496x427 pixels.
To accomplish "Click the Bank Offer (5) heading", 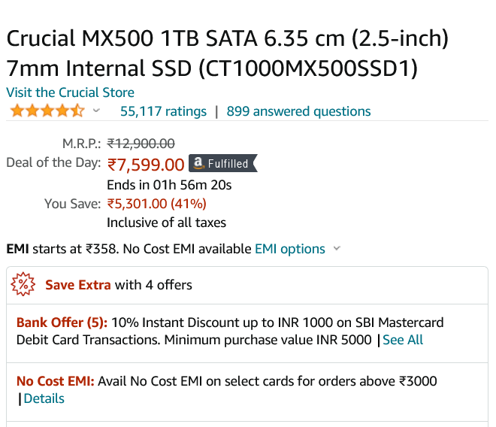I will coord(62,323).
